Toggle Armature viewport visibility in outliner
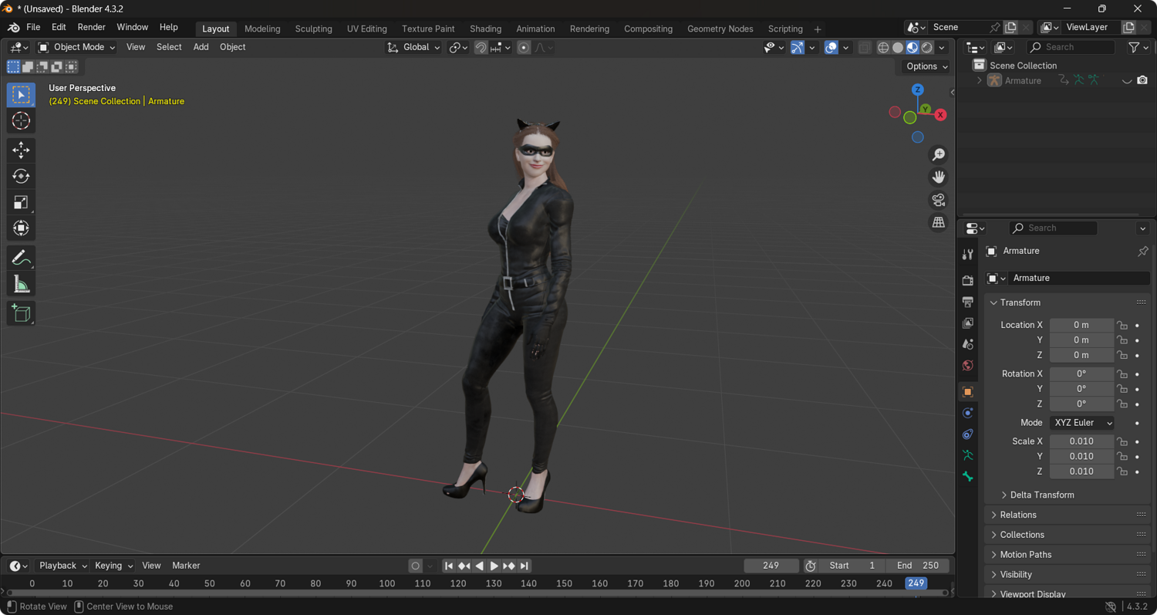The image size is (1157, 615). [1127, 81]
